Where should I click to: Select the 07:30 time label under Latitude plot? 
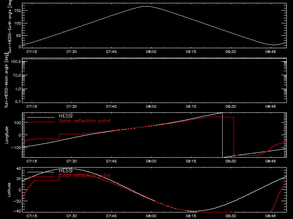[x=71, y=216]
